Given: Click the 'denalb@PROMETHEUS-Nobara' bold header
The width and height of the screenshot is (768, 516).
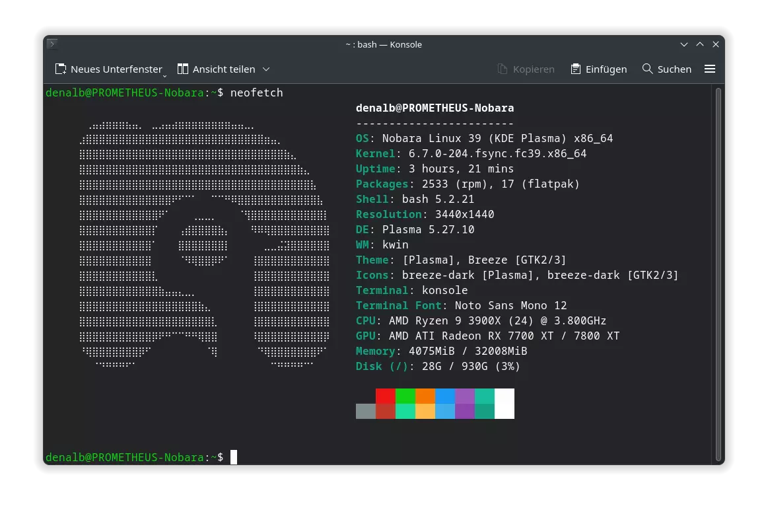Looking at the screenshot, I should 435,108.
